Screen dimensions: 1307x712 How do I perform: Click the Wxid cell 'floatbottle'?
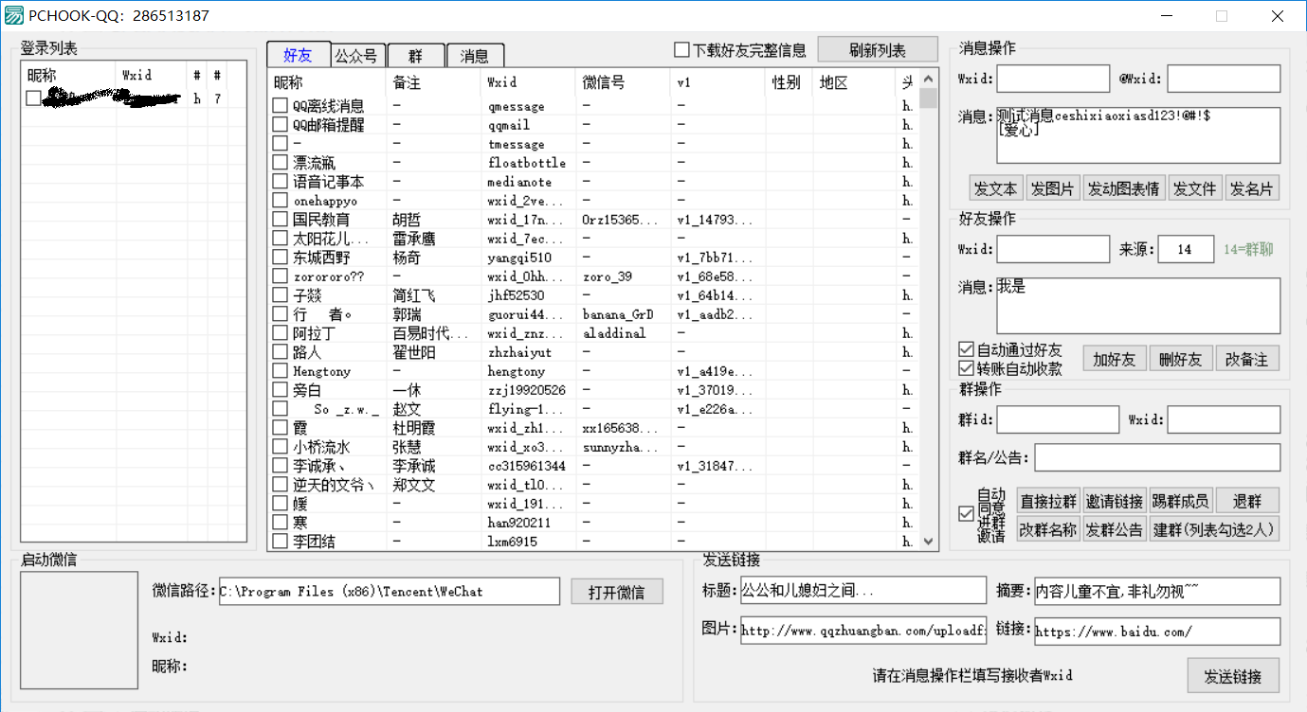tap(526, 163)
